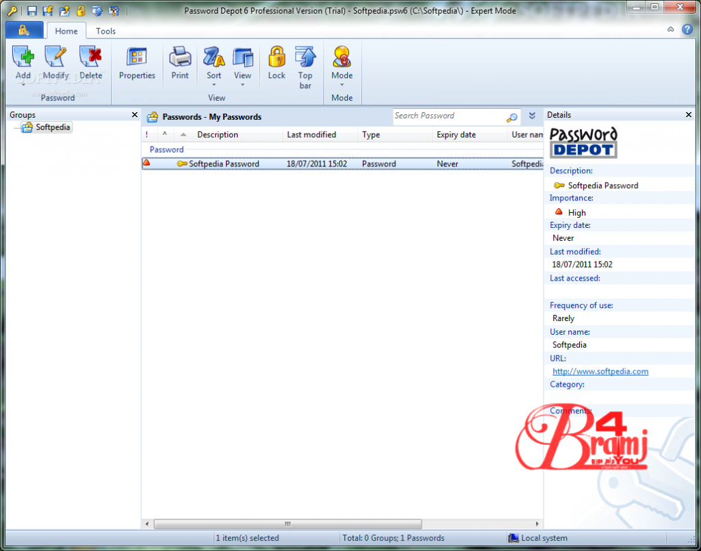
Task: Click the 'High' importance value in Details
Action: [576, 213]
